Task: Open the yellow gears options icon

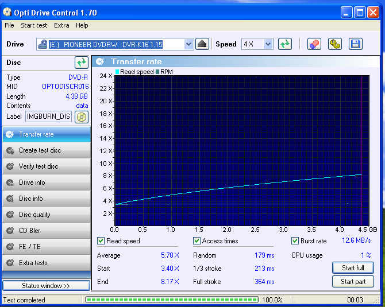Action: coord(334,44)
